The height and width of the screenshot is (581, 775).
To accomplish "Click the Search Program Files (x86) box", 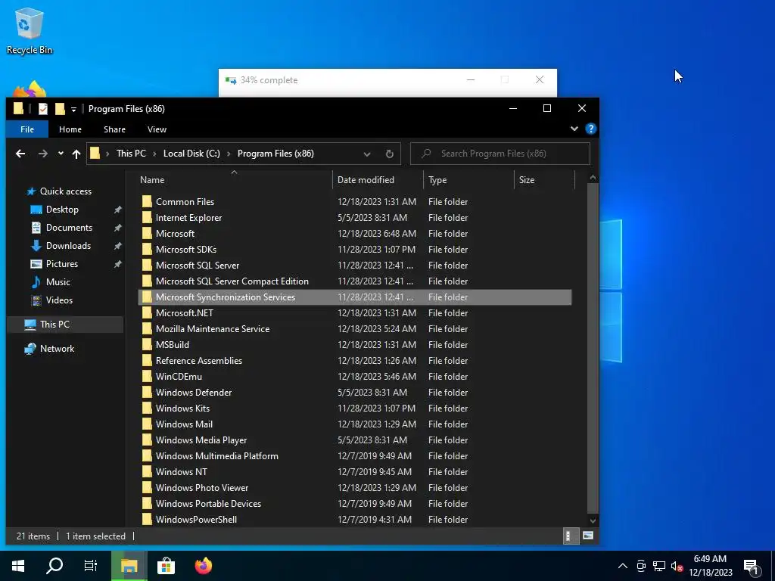I will 500,154.
